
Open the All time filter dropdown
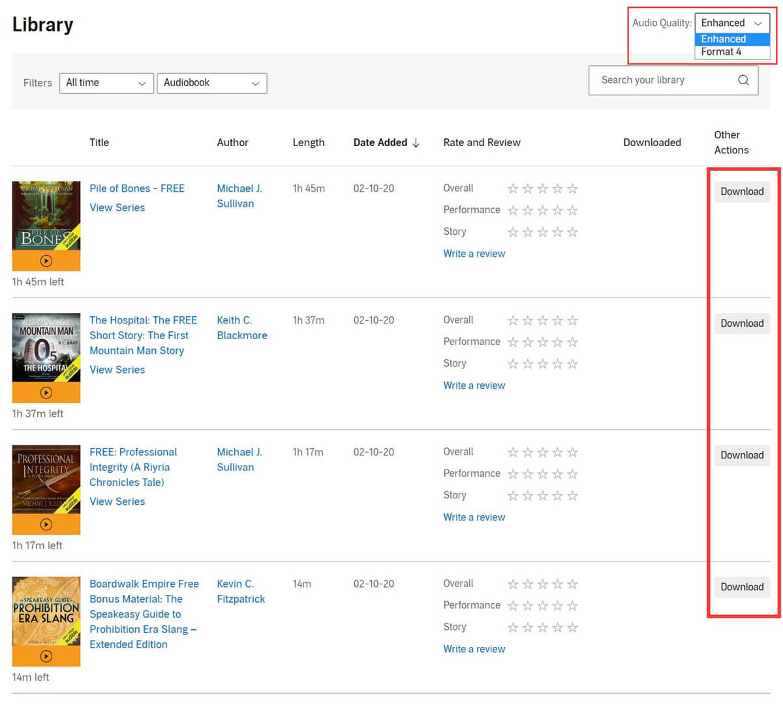(x=106, y=83)
